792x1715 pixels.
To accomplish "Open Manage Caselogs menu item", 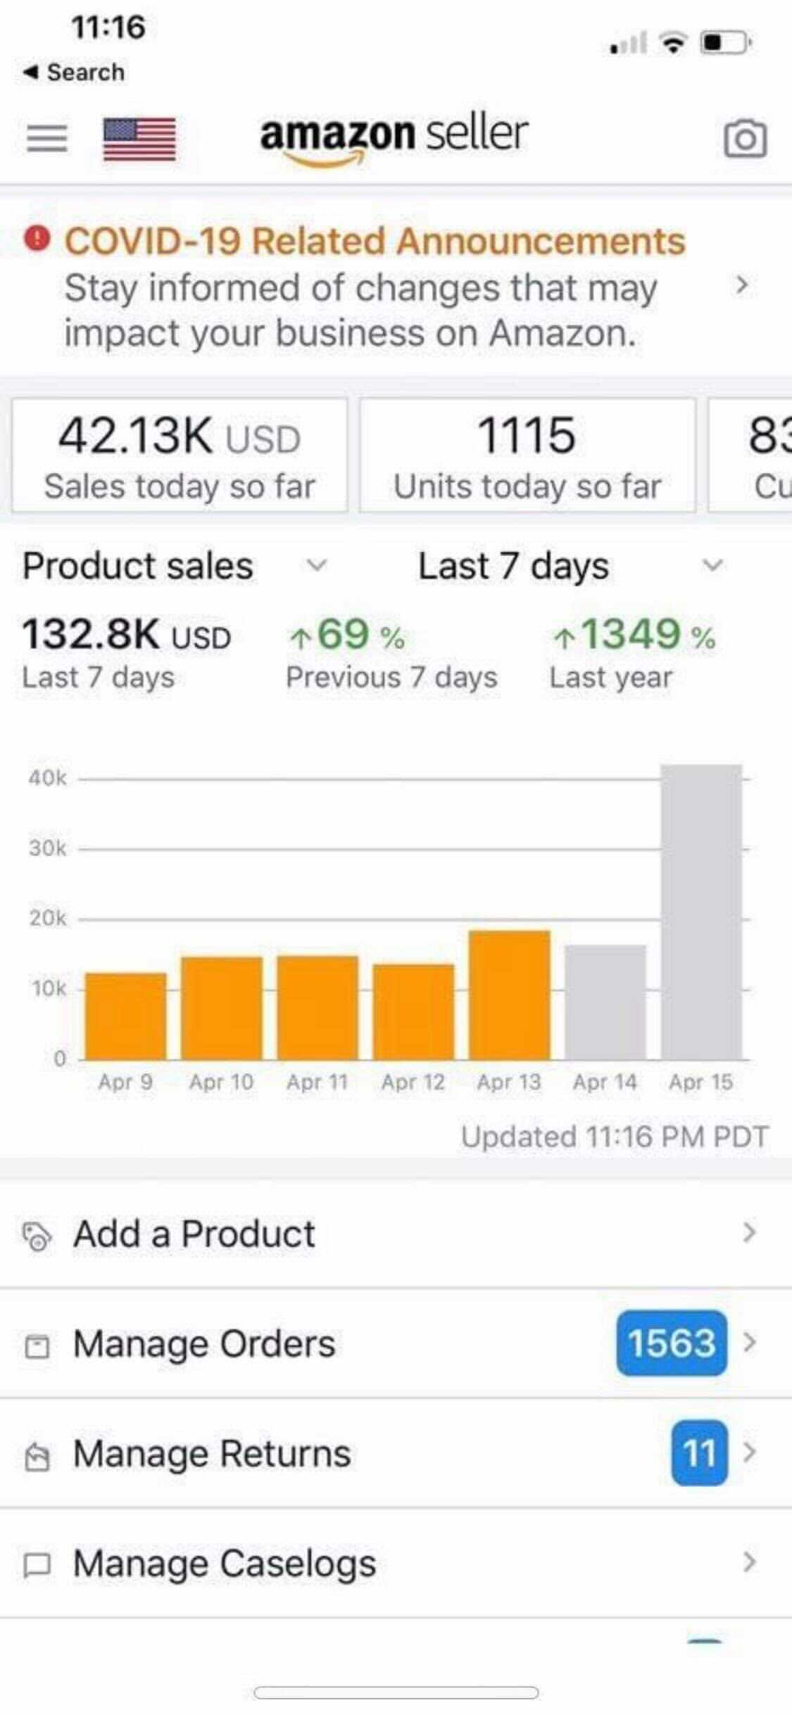I will [224, 1564].
